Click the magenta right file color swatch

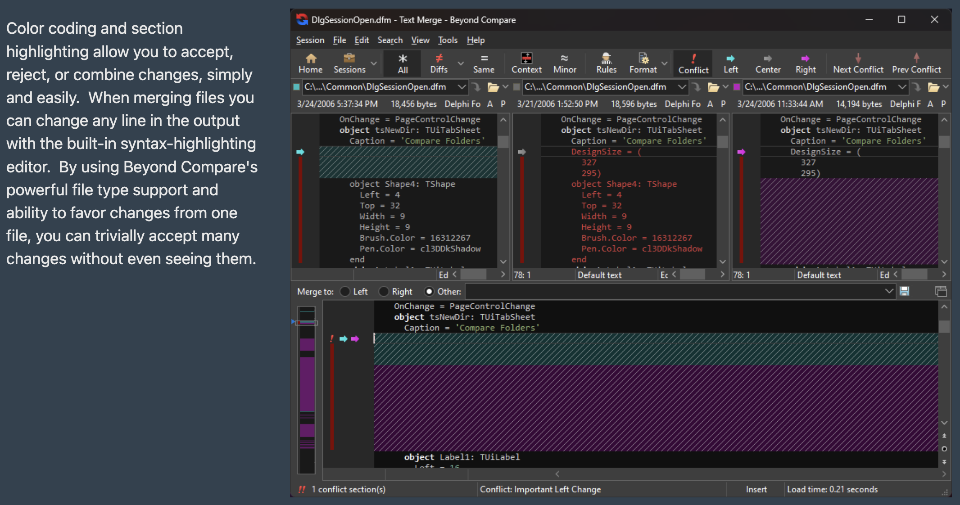tap(737, 87)
